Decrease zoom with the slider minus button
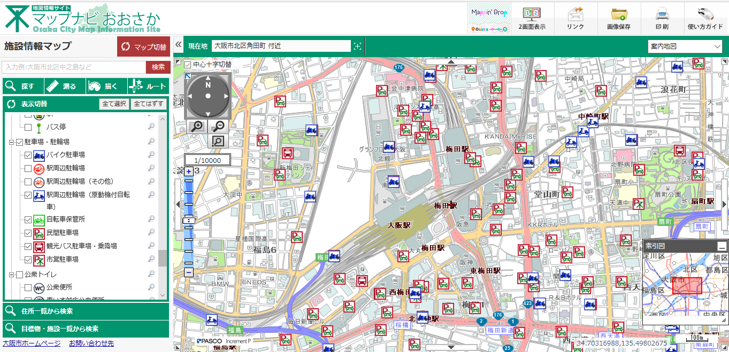729x352 pixels. click(x=189, y=272)
